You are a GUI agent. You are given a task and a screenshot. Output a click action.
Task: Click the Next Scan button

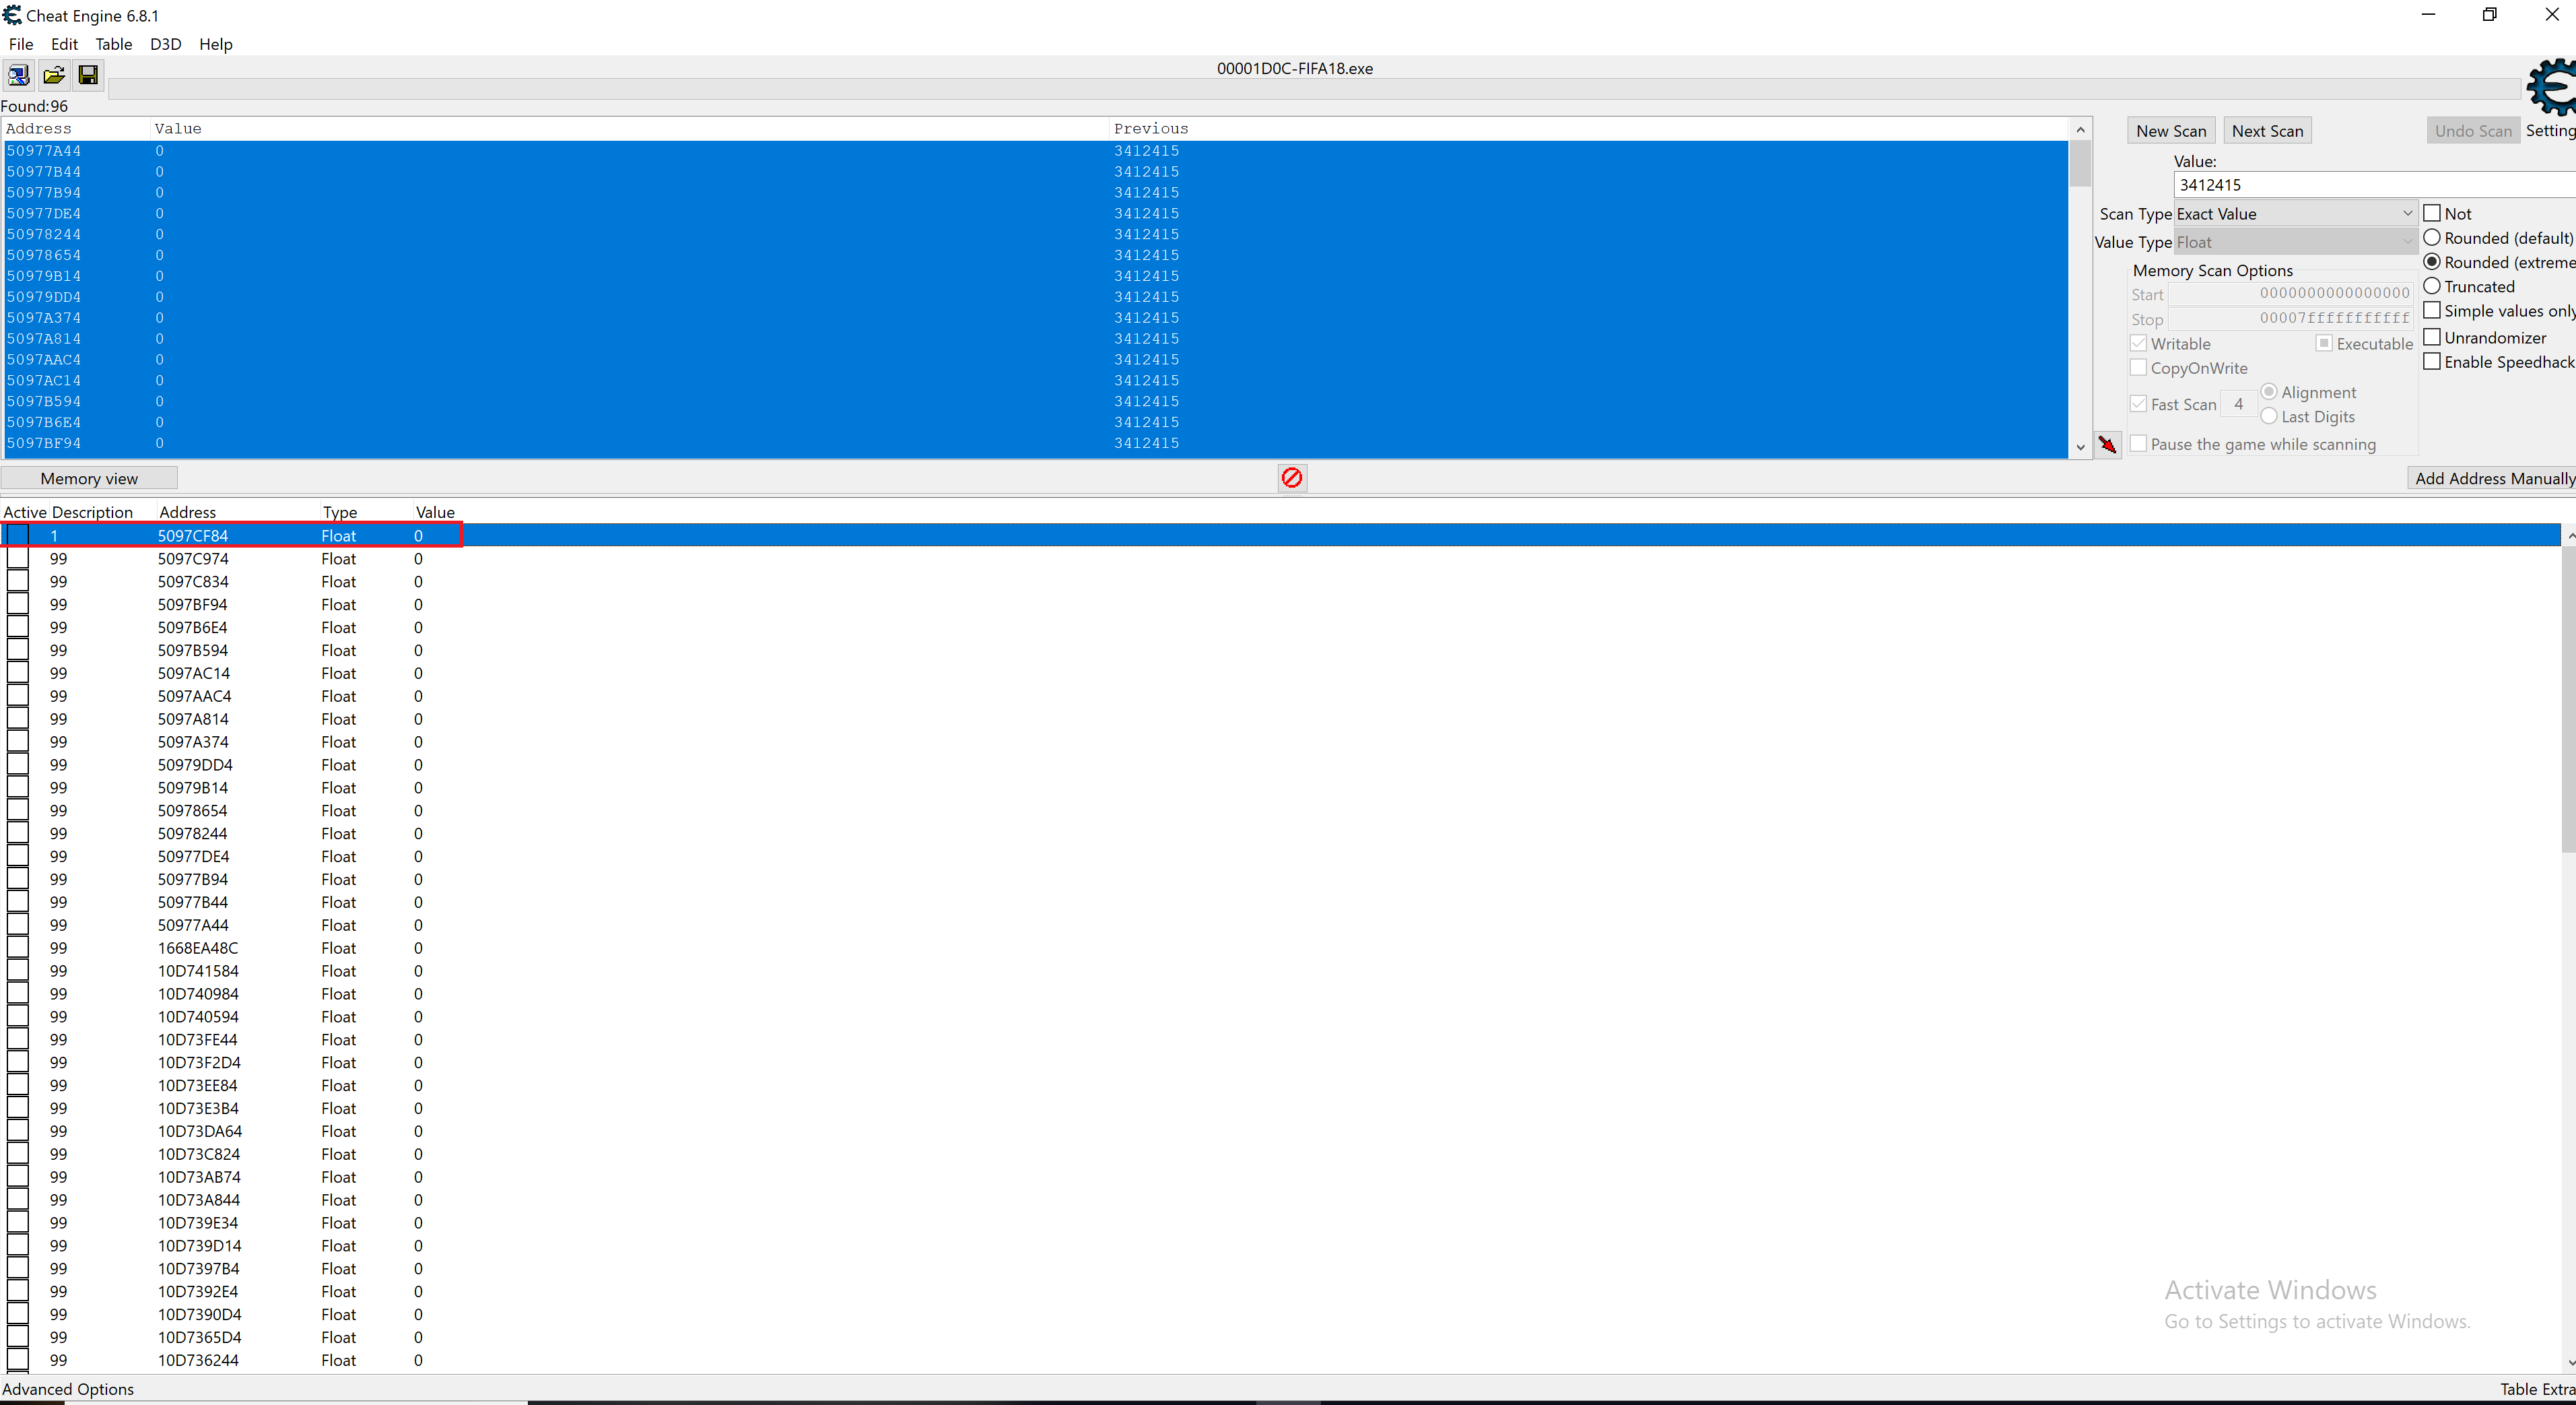click(x=2266, y=131)
